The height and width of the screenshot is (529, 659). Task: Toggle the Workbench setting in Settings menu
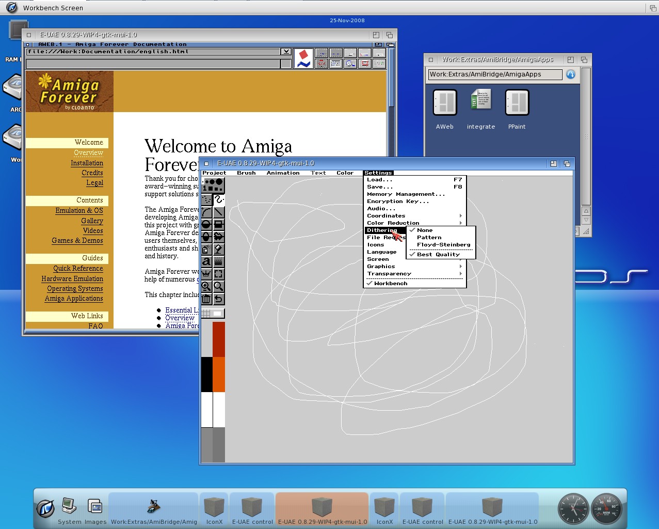click(x=415, y=284)
